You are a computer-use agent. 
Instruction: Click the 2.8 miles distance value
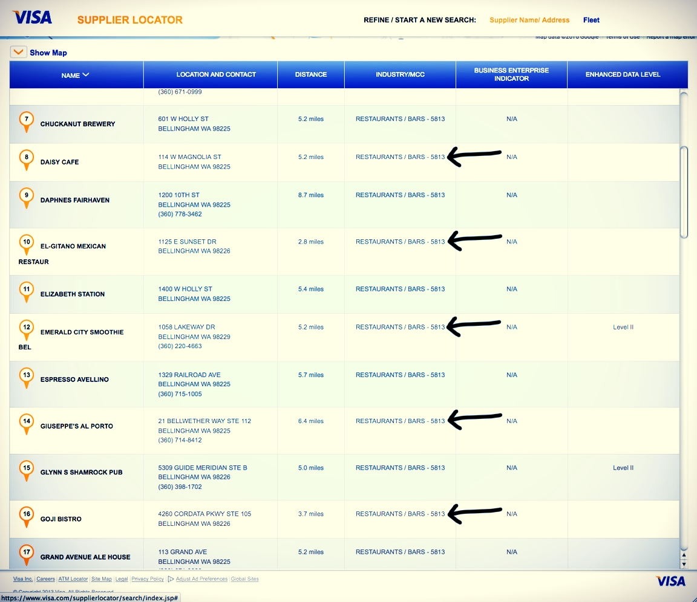coord(311,242)
